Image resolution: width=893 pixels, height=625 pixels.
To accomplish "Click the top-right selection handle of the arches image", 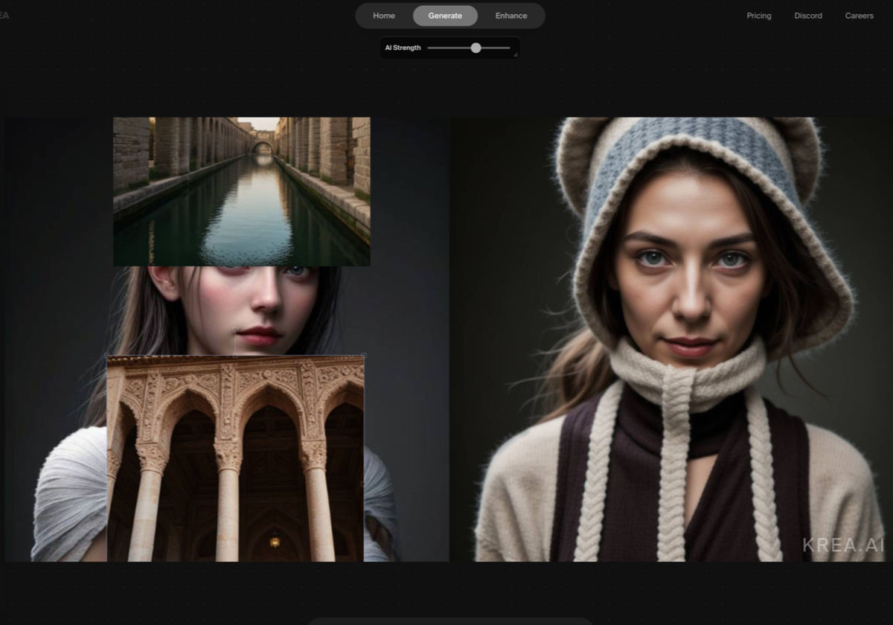I will click(364, 356).
